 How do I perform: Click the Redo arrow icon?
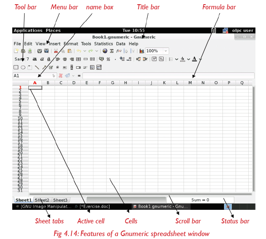click(x=91, y=51)
